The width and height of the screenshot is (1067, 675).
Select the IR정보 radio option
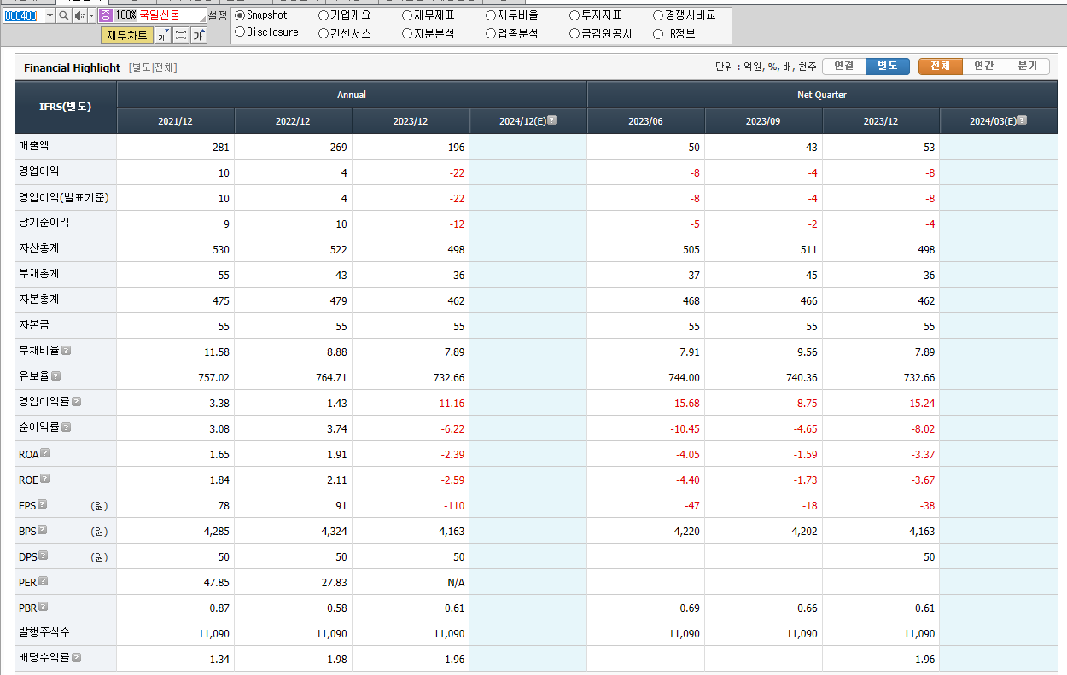point(658,33)
